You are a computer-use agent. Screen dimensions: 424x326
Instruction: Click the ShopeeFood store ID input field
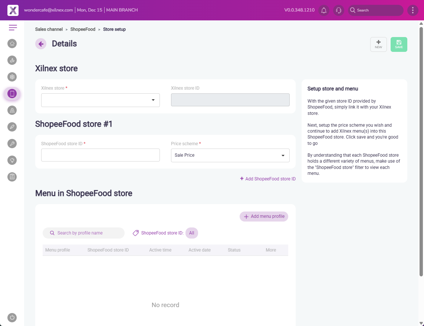(x=101, y=155)
